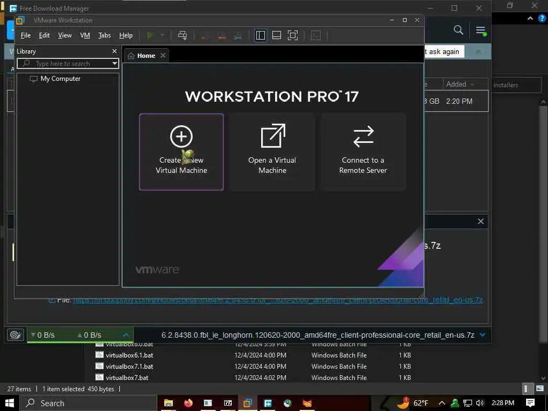Screen dimensions: 548x411
Task: Toggle thumbnail bar view icon
Action: 277,35
